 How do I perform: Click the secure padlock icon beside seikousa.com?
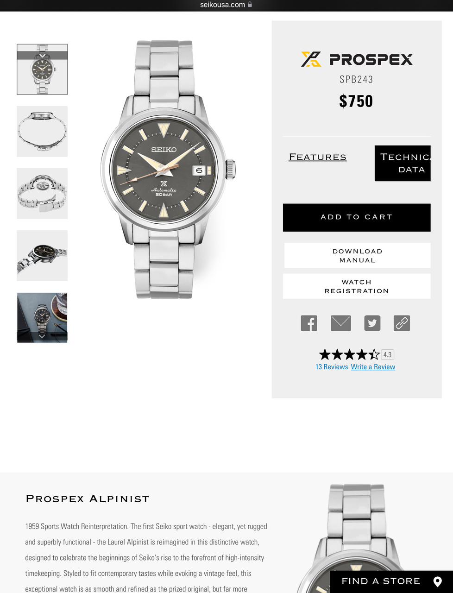tap(250, 5)
